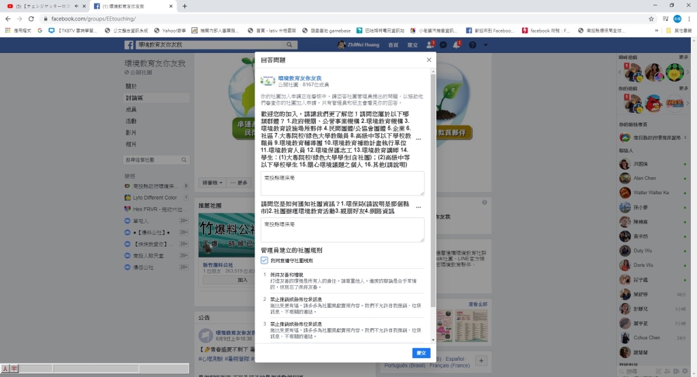The height and width of the screenshot is (377, 697).
Task: Reload the page
Action: click(x=31, y=18)
